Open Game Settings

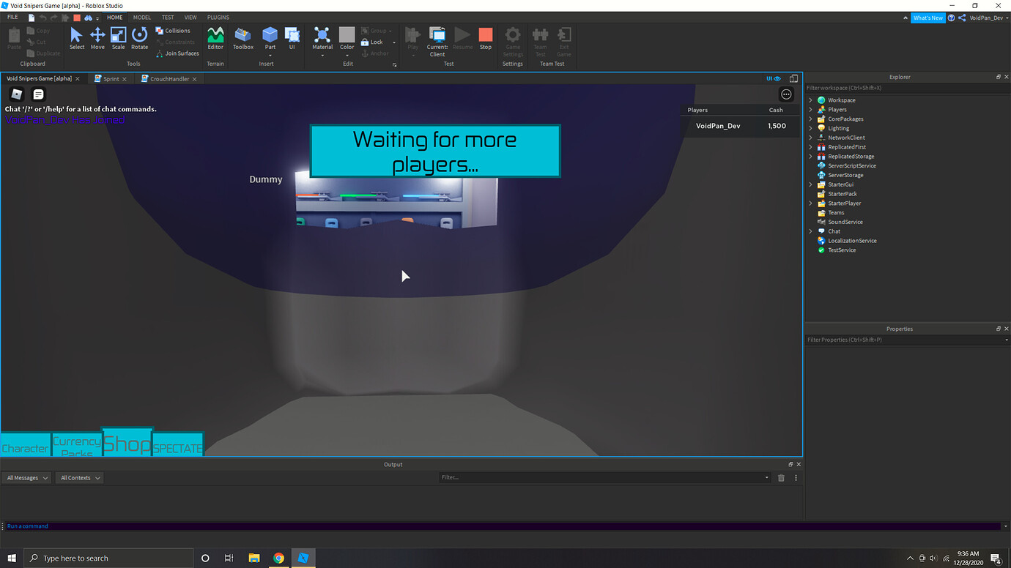point(512,40)
